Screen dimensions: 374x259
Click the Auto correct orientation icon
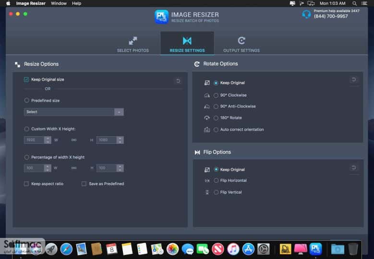point(207,129)
